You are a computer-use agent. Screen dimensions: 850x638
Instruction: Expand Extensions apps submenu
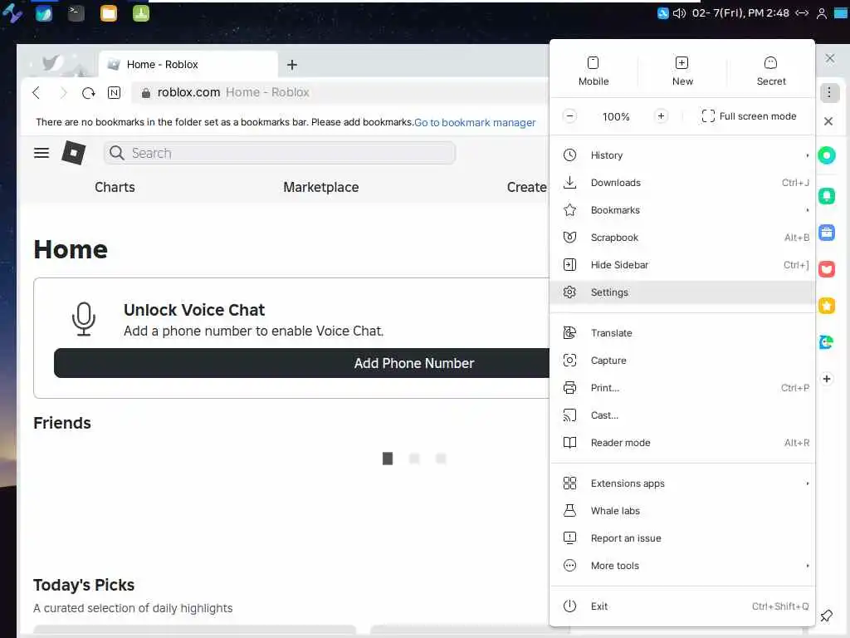(682, 483)
